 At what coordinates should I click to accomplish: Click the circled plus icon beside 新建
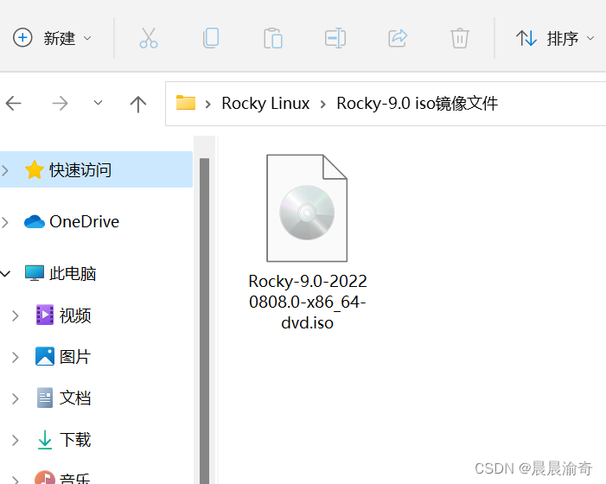22,38
